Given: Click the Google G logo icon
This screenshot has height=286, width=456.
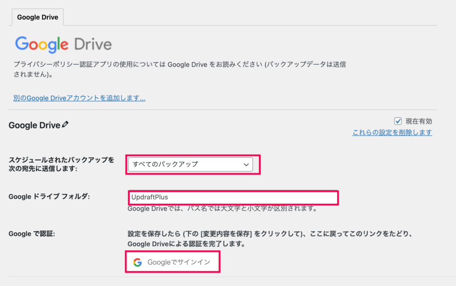Looking at the screenshot, I should tap(138, 262).
